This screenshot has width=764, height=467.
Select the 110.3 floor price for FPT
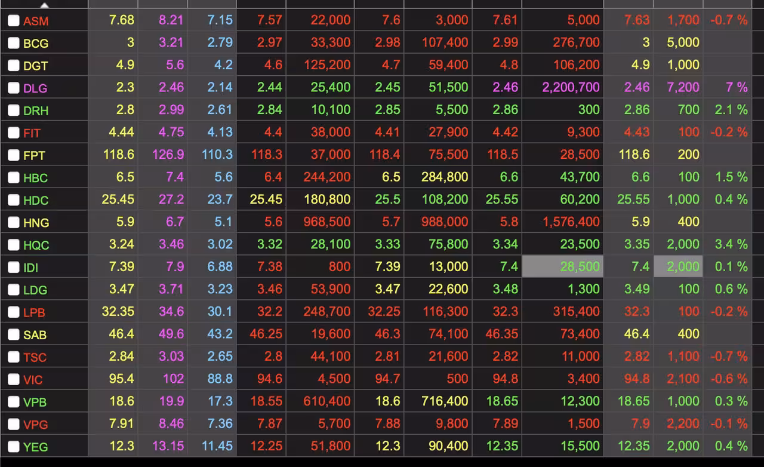(217, 154)
